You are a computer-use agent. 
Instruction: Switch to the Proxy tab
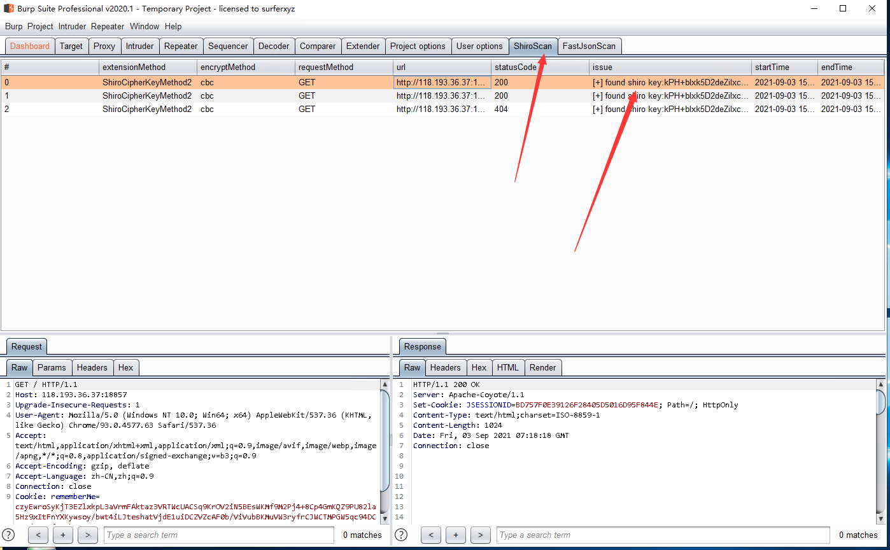[x=104, y=46]
